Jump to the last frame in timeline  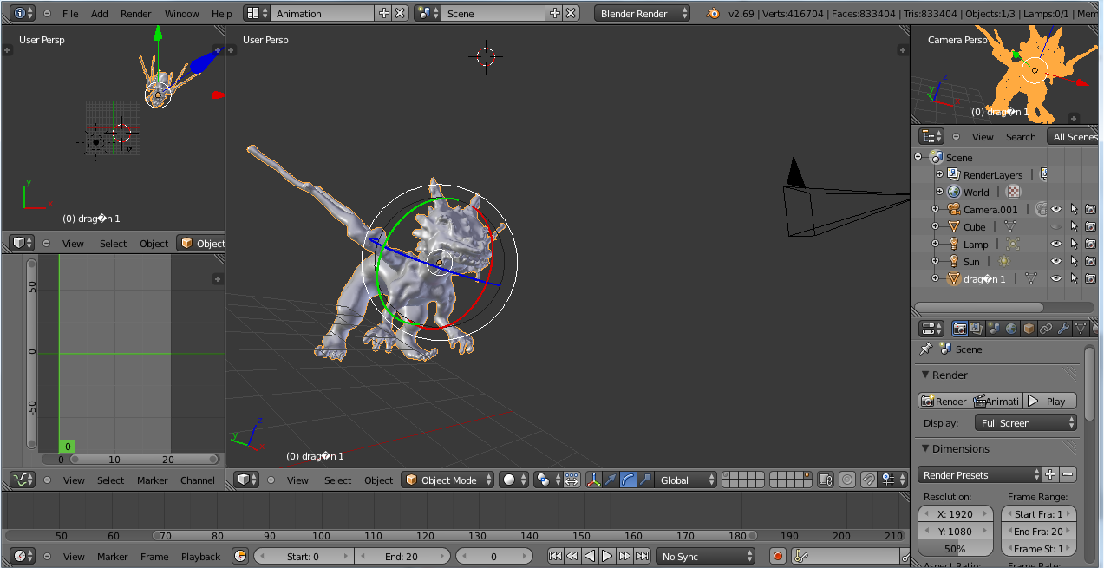coord(642,556)
